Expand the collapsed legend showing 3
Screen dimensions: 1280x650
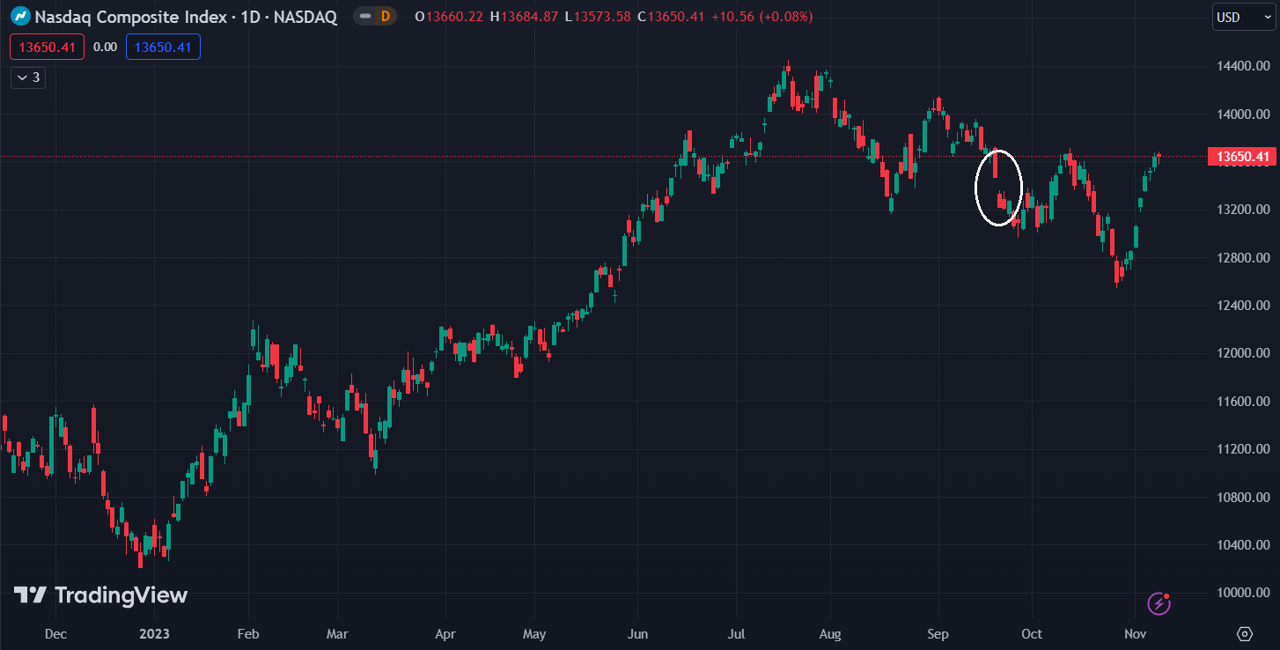[28, 78]
